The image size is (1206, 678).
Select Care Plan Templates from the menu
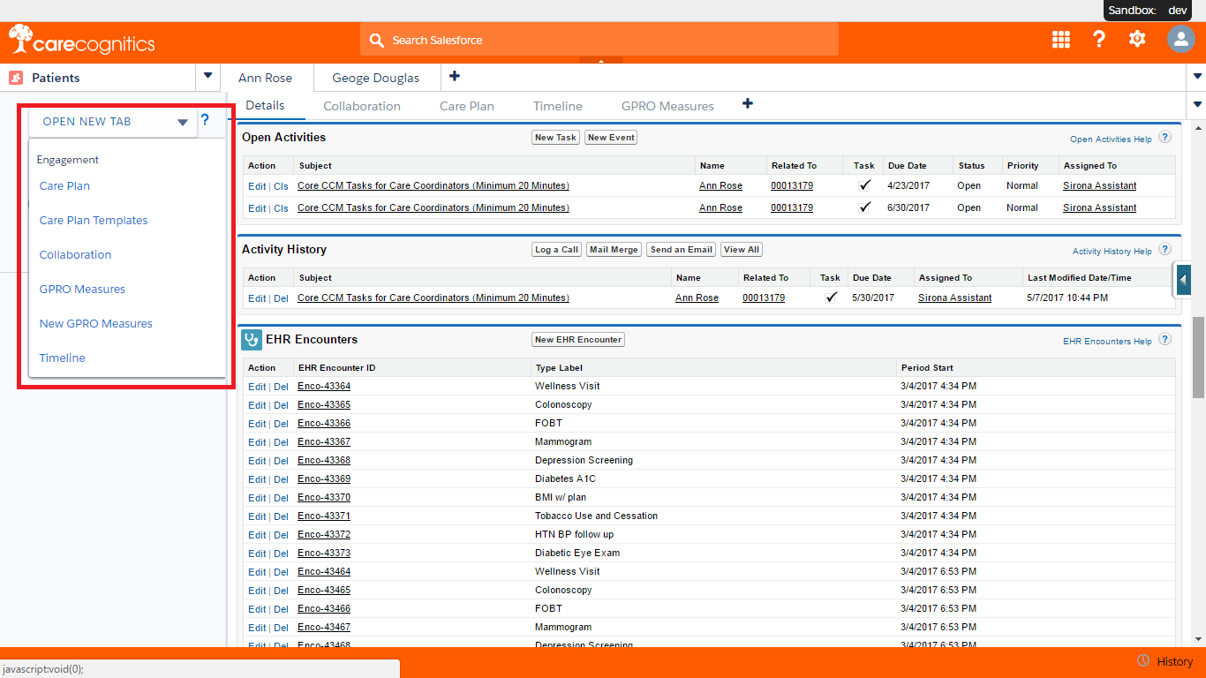coord(94,221)
